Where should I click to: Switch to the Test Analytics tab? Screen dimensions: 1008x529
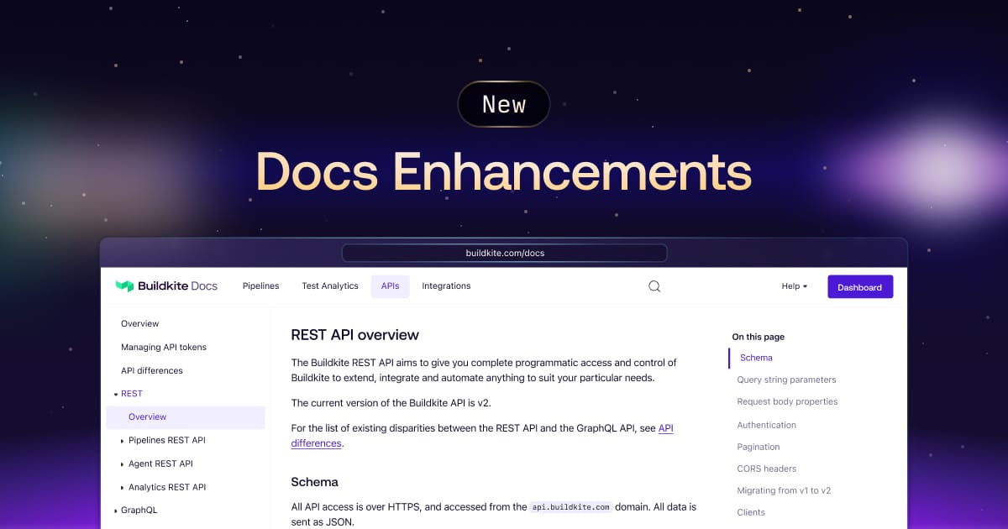[x=330, y=285]
